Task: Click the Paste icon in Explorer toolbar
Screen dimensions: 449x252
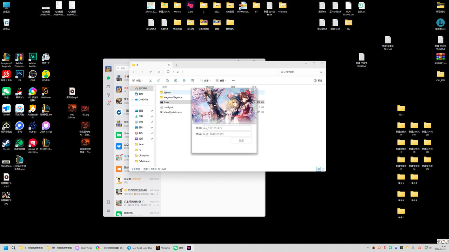Action: point(167,80)
